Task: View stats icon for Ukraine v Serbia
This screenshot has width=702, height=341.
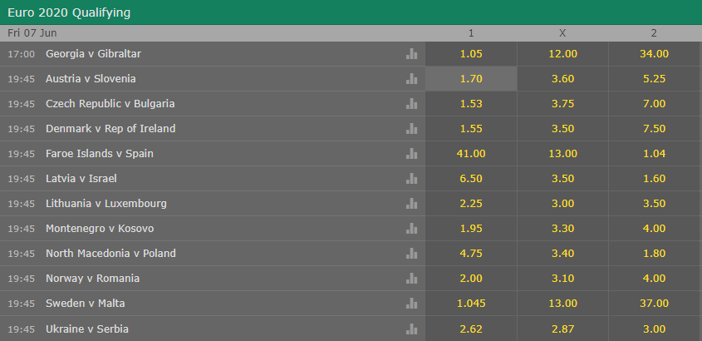Action: click(411, 329)
